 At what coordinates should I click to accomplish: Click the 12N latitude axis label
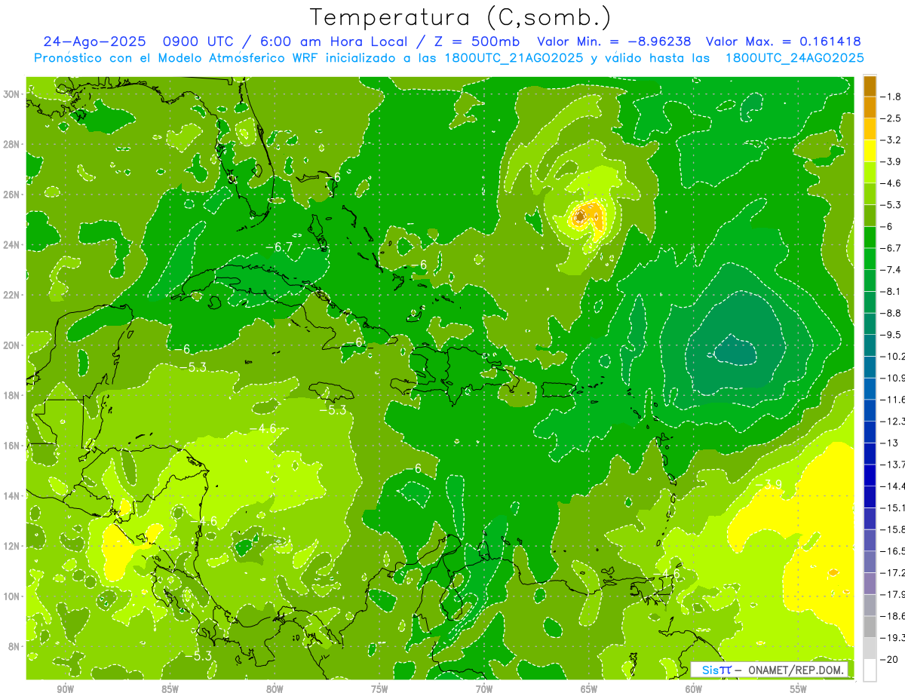point(13,546)
